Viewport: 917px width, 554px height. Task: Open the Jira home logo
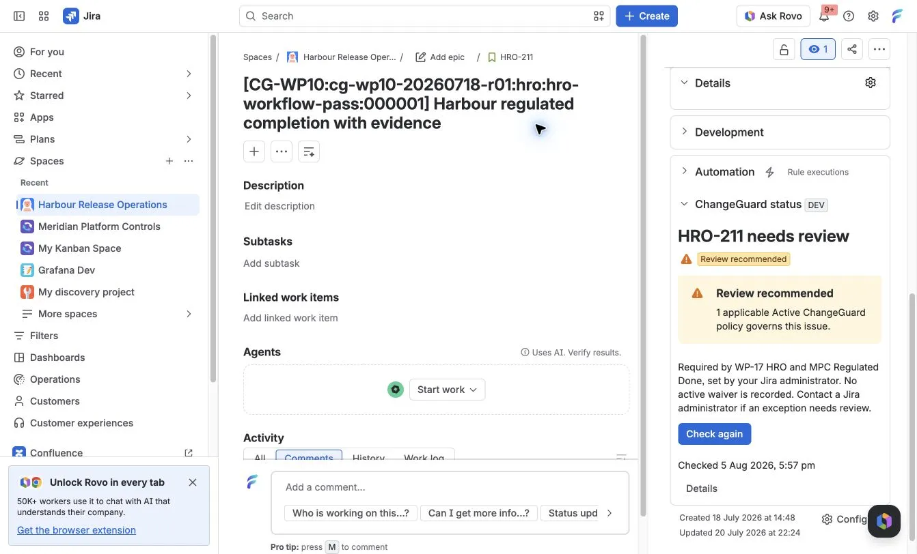pyautogui.click(x=82, y=16)
